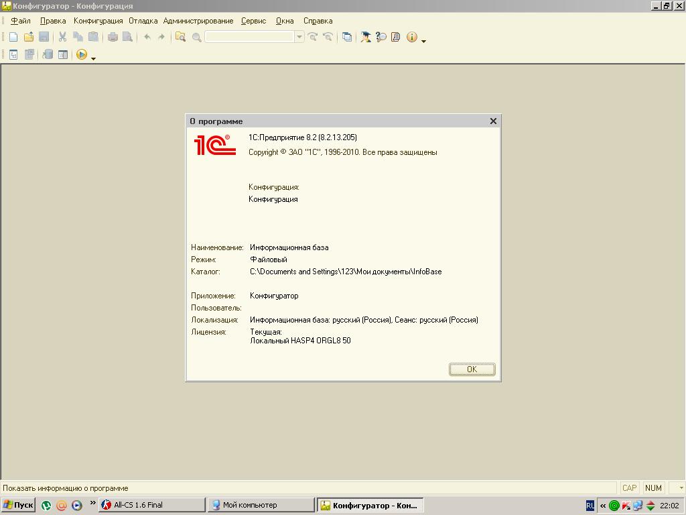Click the Save diskette toolbar icon
The image size is (686, 515).
click(x=44, y=38)
